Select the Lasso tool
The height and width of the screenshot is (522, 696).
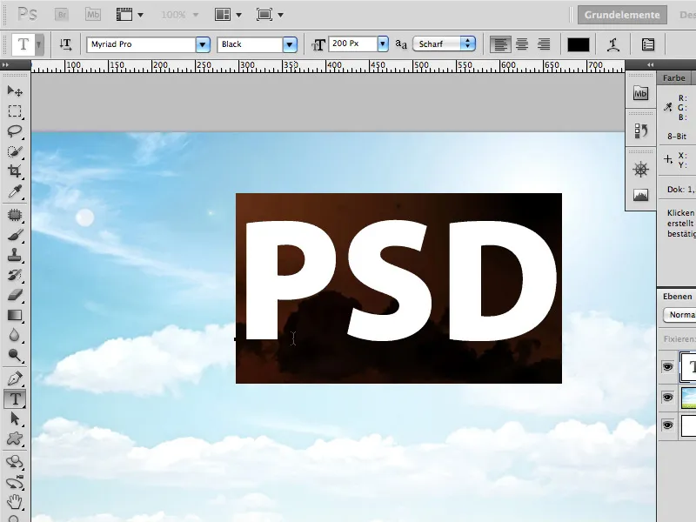(x=15, y=131)
